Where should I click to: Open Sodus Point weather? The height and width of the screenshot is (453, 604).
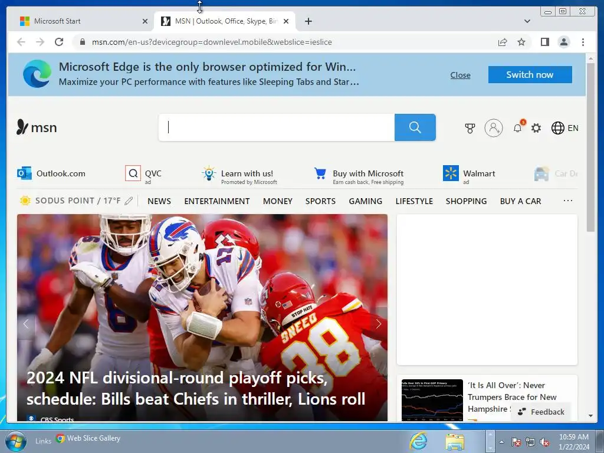70,201
